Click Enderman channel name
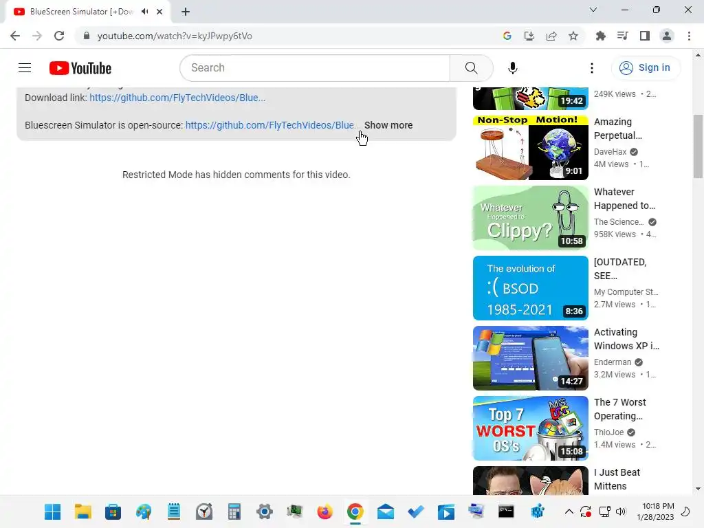Image resolution: width=704 pixels, height=528 pixels. point(613,362)
